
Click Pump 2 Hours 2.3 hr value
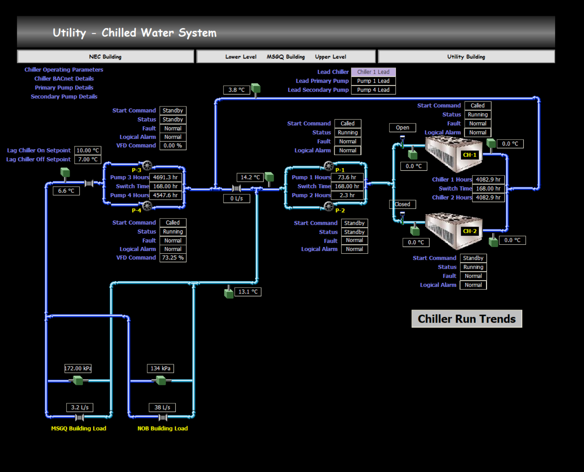coord(347,195)
